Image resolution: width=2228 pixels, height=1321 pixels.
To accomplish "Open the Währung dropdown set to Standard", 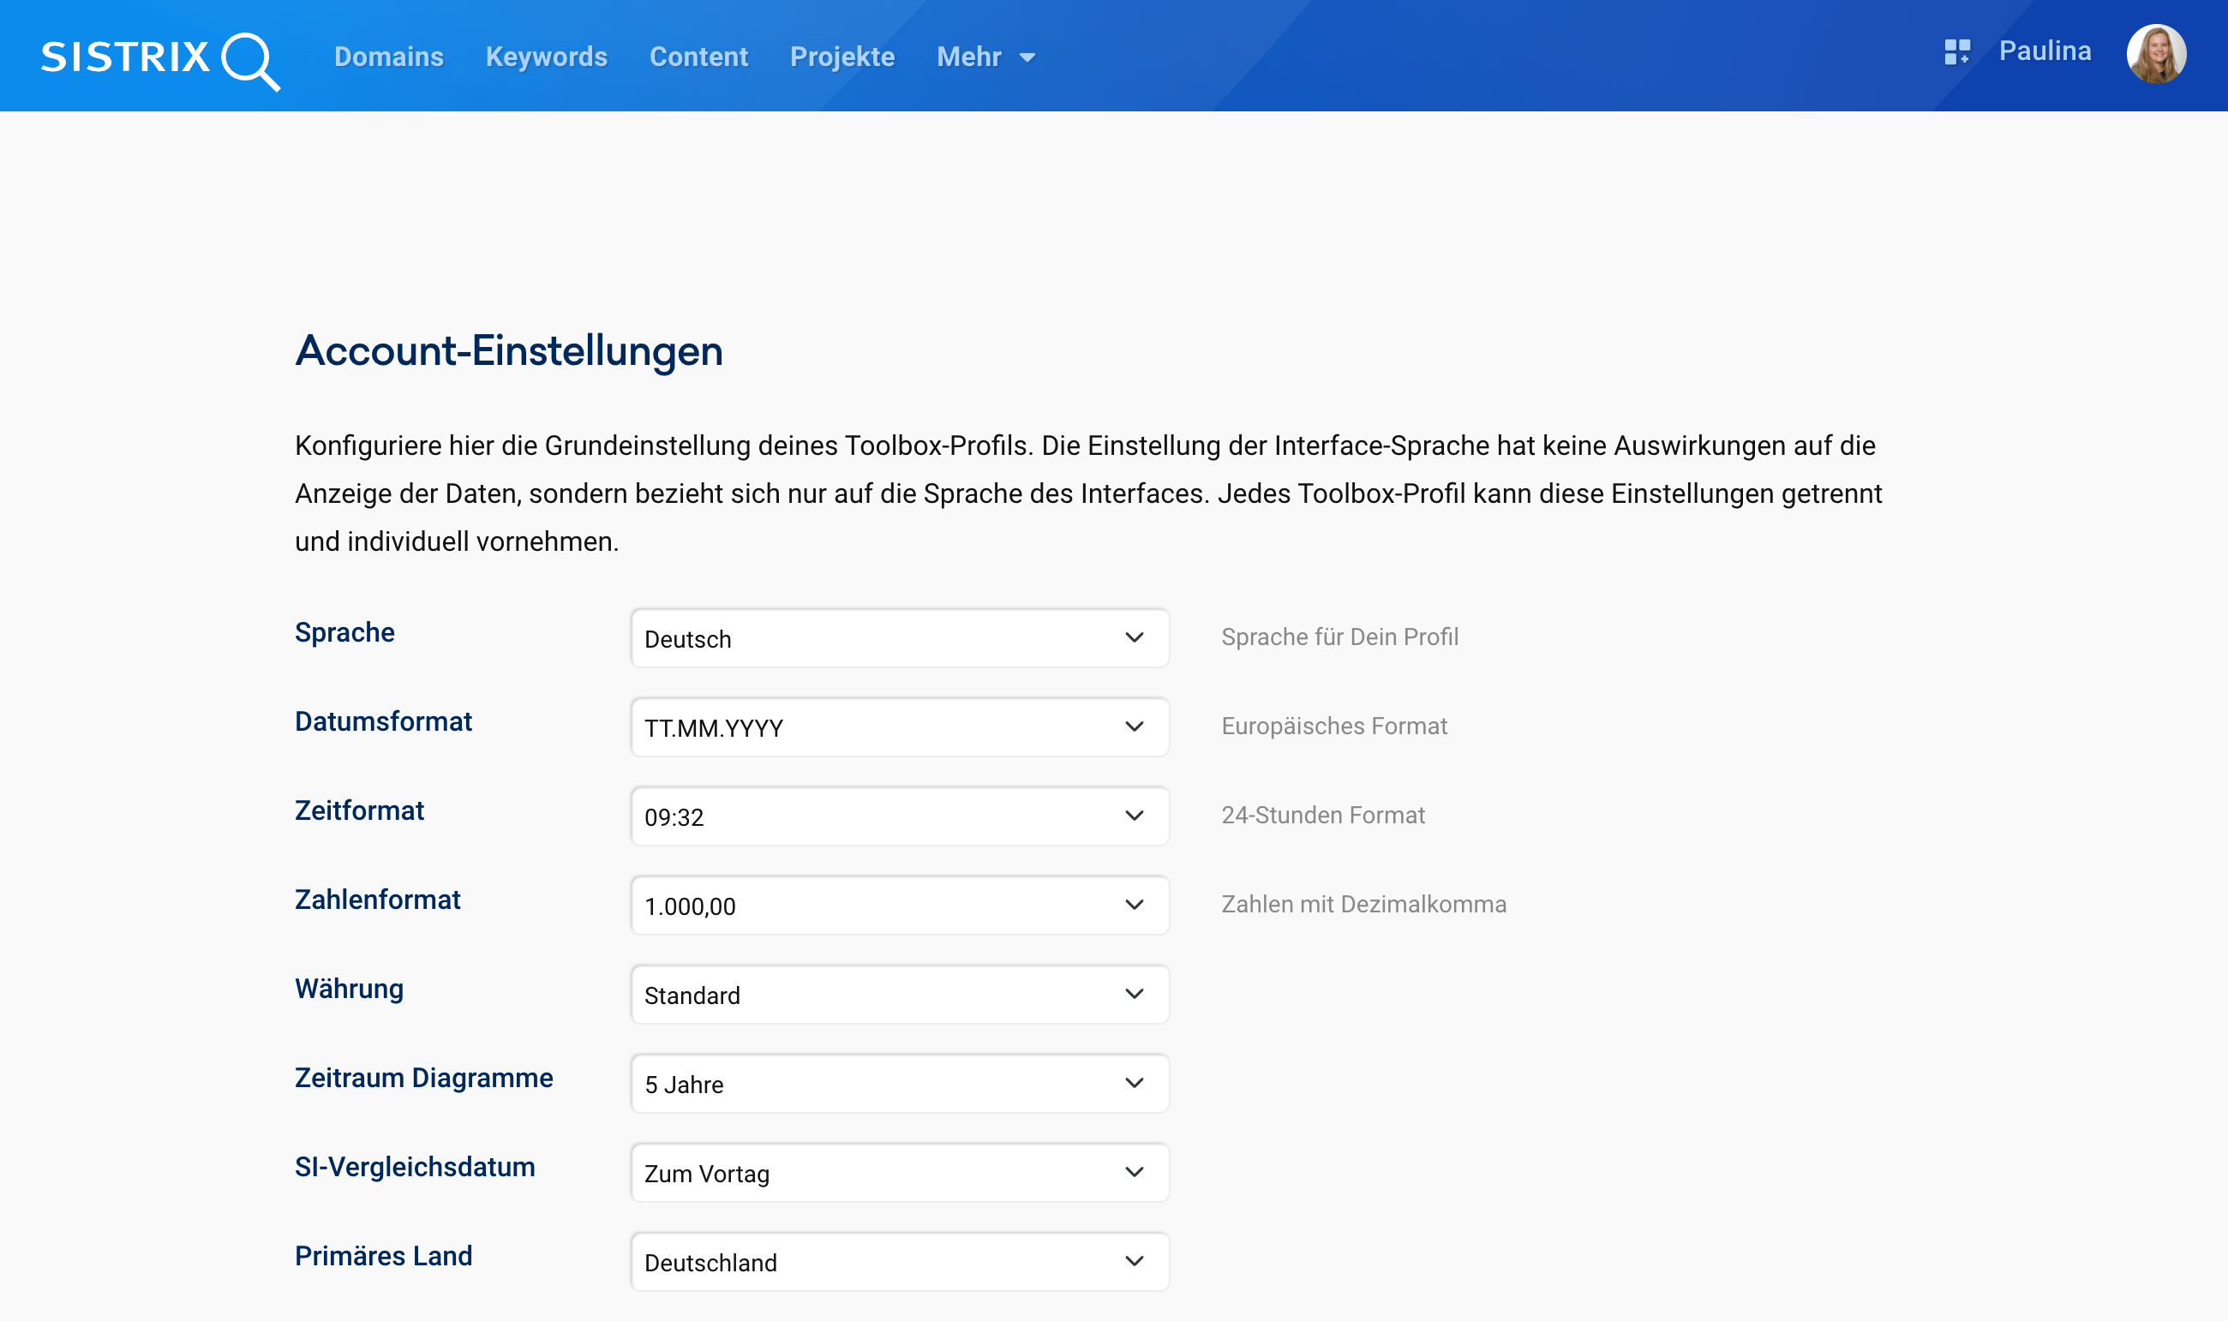I will coord(899,995).
